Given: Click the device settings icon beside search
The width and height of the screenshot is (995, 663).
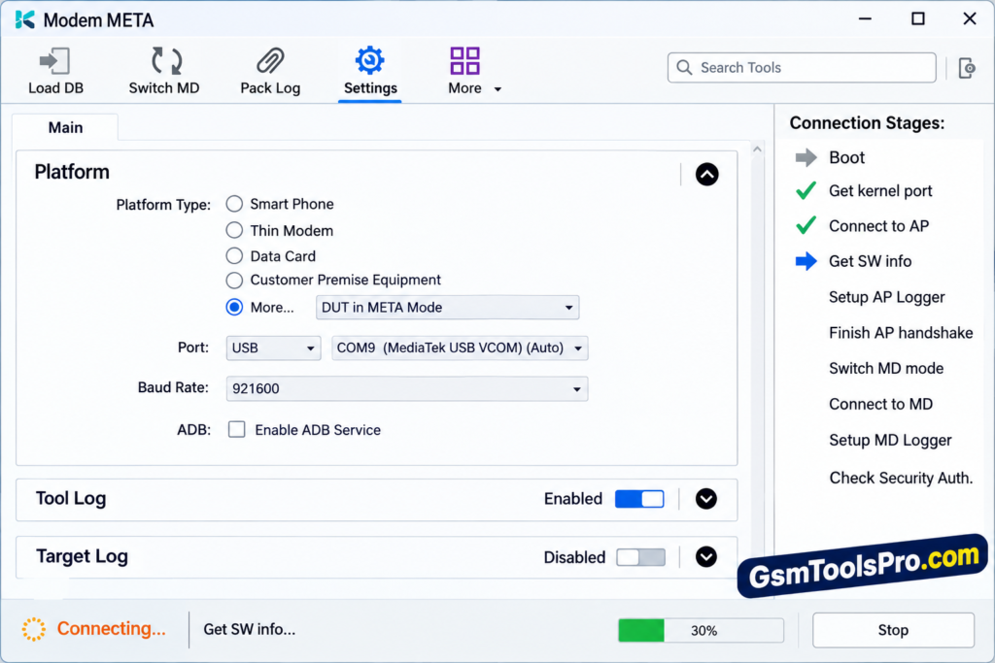Looking at the screenshot, I should click(967, 68).
